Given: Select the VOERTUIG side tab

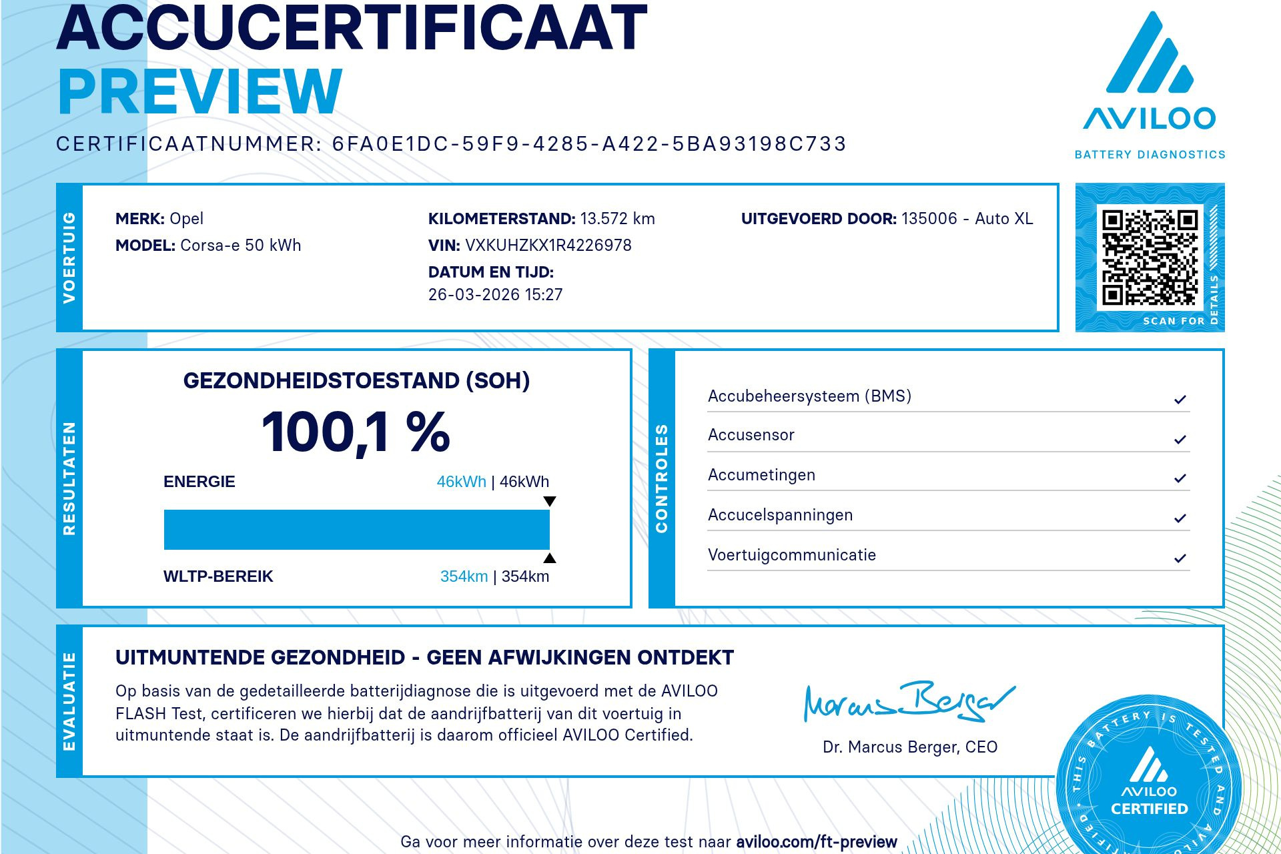Looking at the screenshot, I should [x=69, y=258].
